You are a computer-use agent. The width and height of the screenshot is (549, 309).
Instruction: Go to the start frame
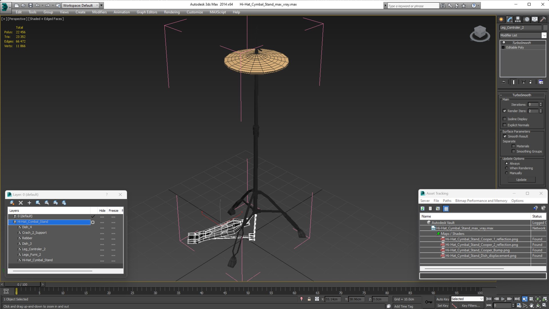[489, 299]
